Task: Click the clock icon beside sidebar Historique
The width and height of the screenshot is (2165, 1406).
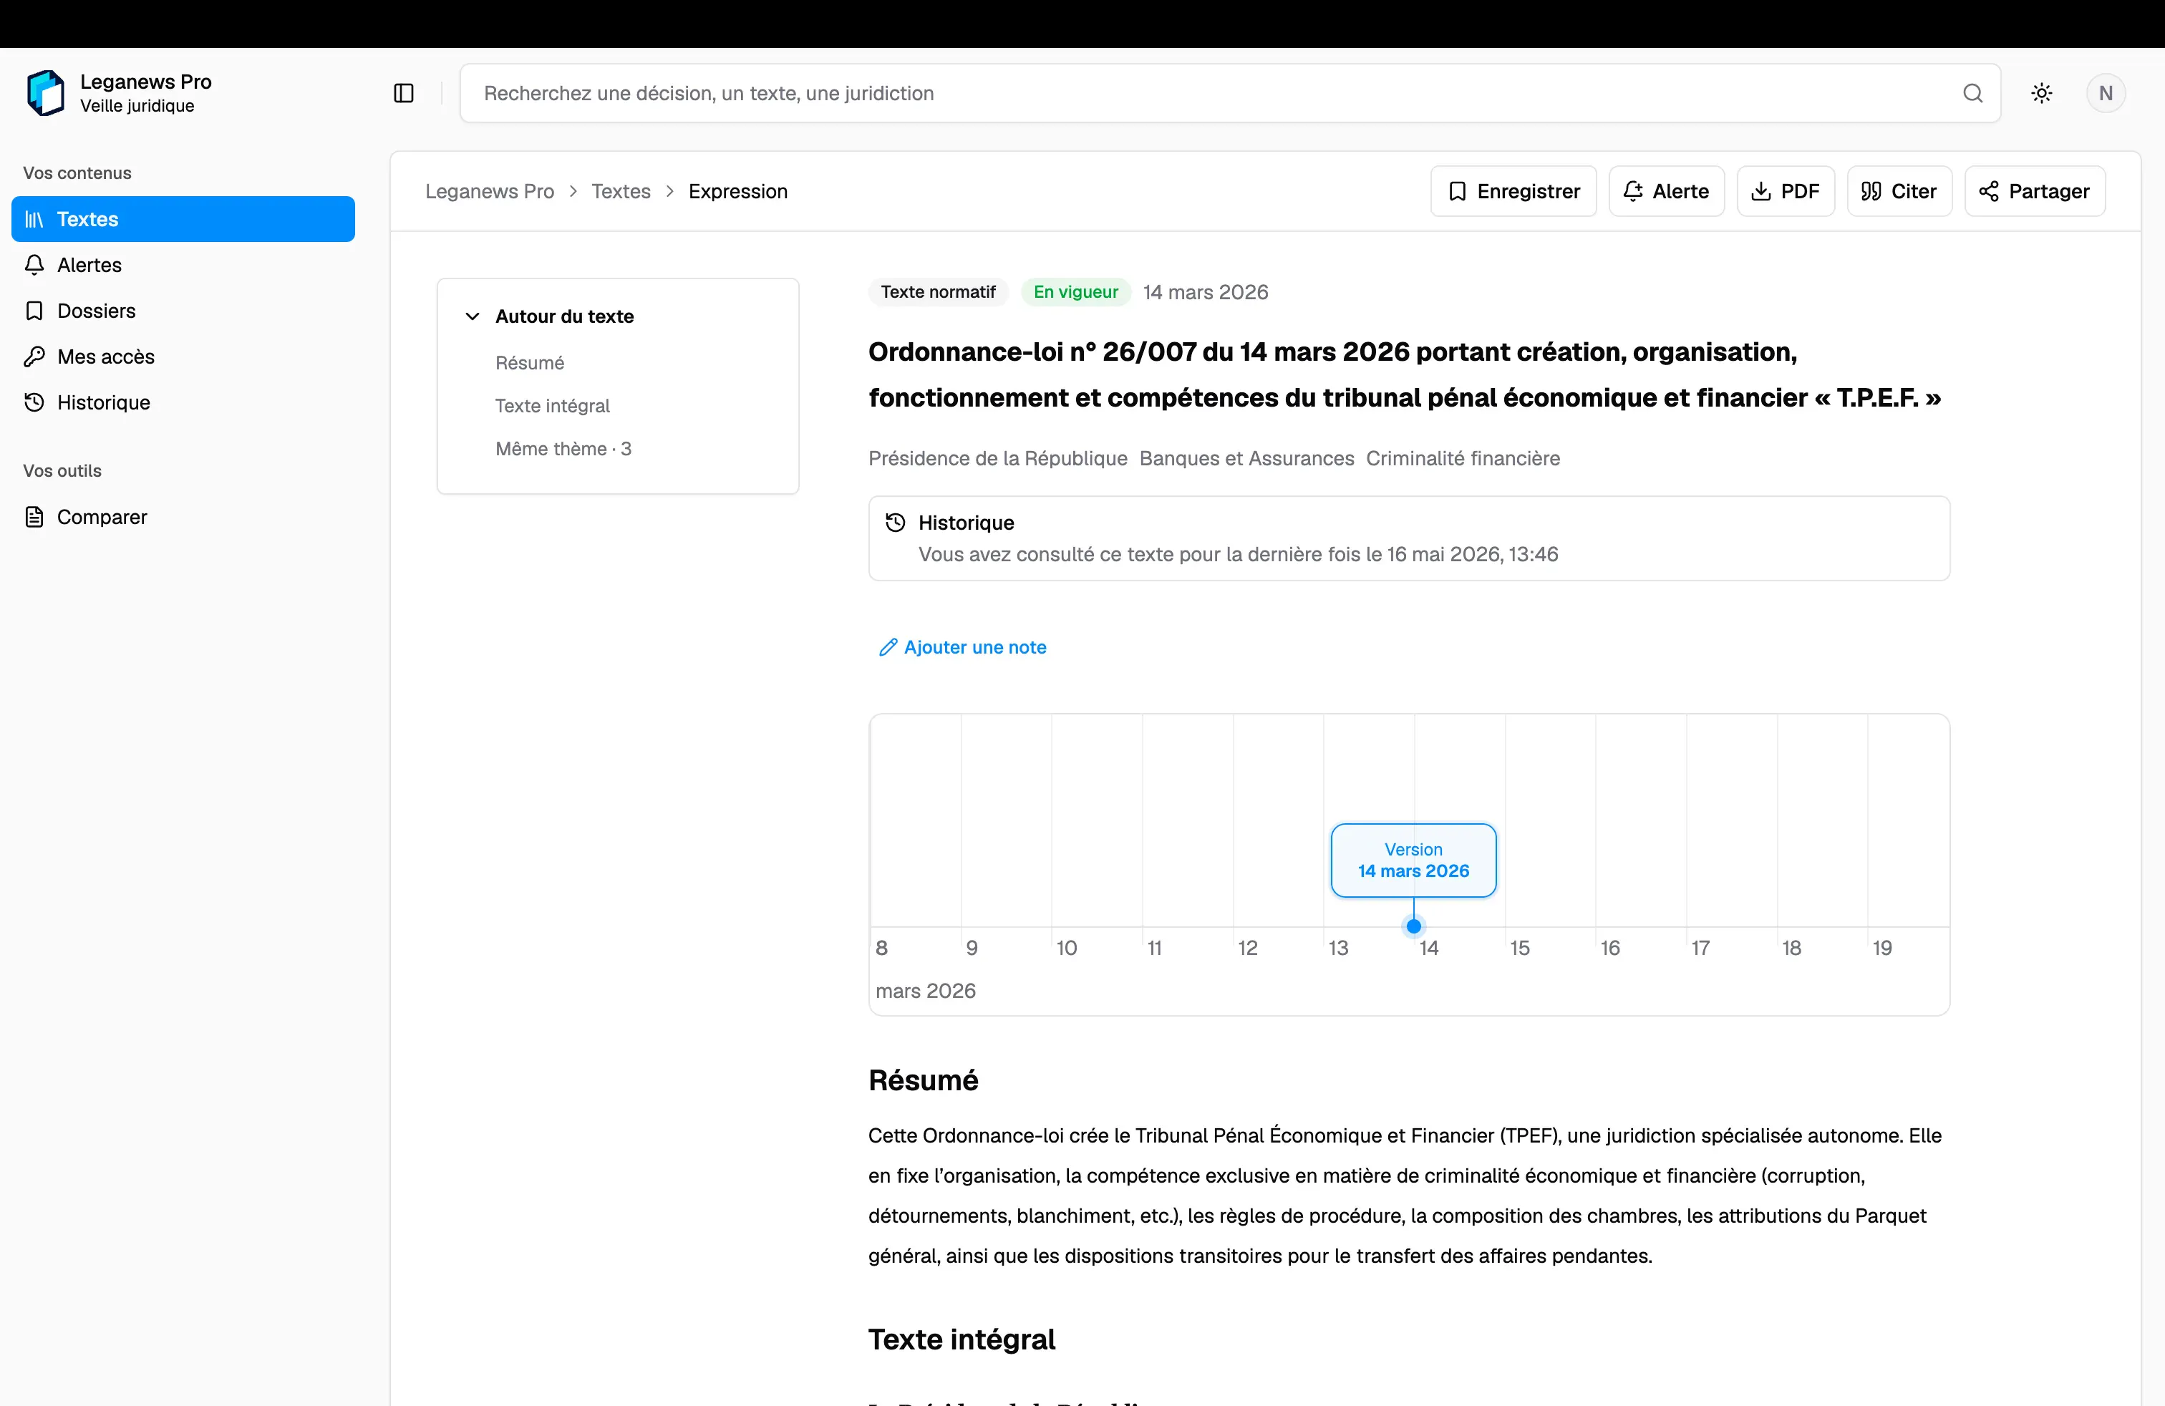Action: coord(34,402)
